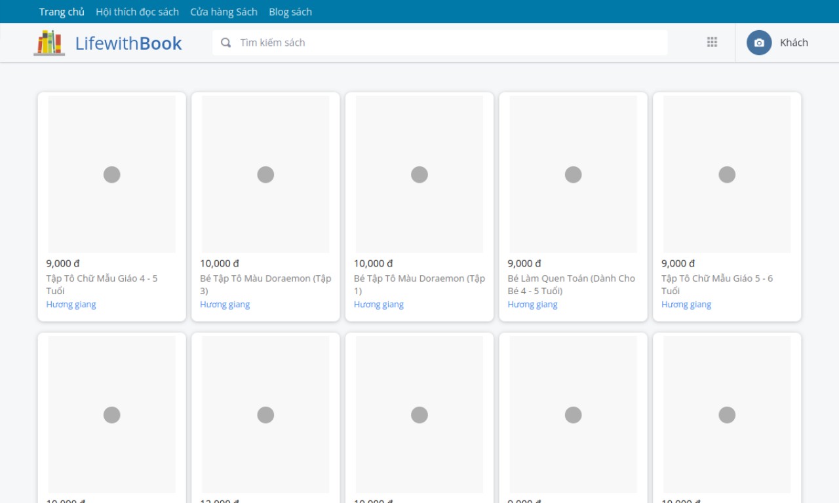Click title Bé Làm Quen Toán (Dành Cho Bé 4 - 5 Tuổi)
839x503 pixels.
click(572, 284)
